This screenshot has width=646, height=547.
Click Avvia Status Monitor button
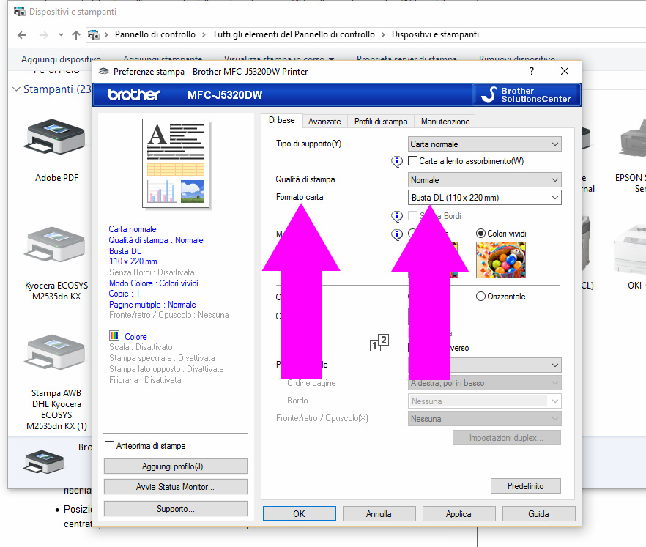tap(176, 487)
